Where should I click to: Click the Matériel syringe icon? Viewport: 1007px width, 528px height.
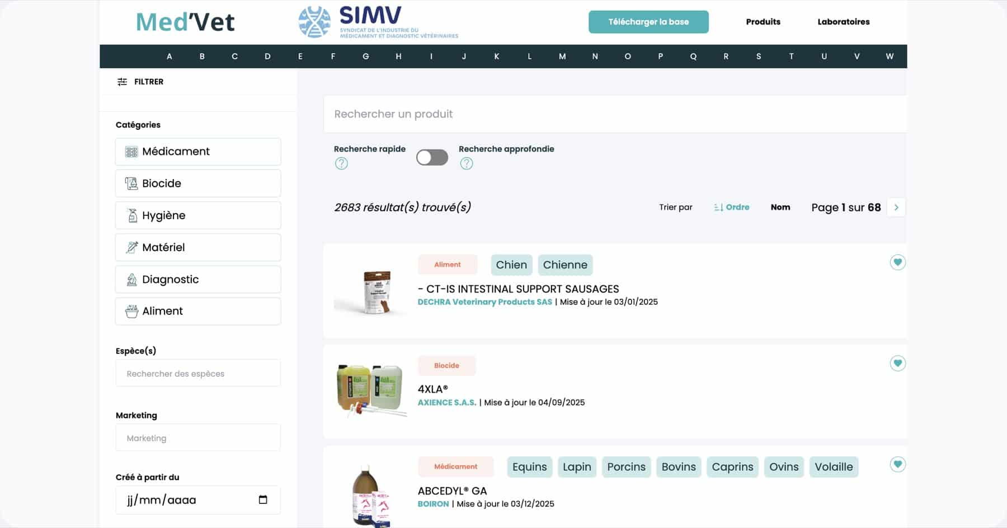point(131,247)
